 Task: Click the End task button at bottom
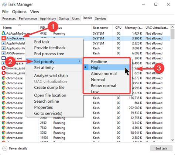coord(161,148)
